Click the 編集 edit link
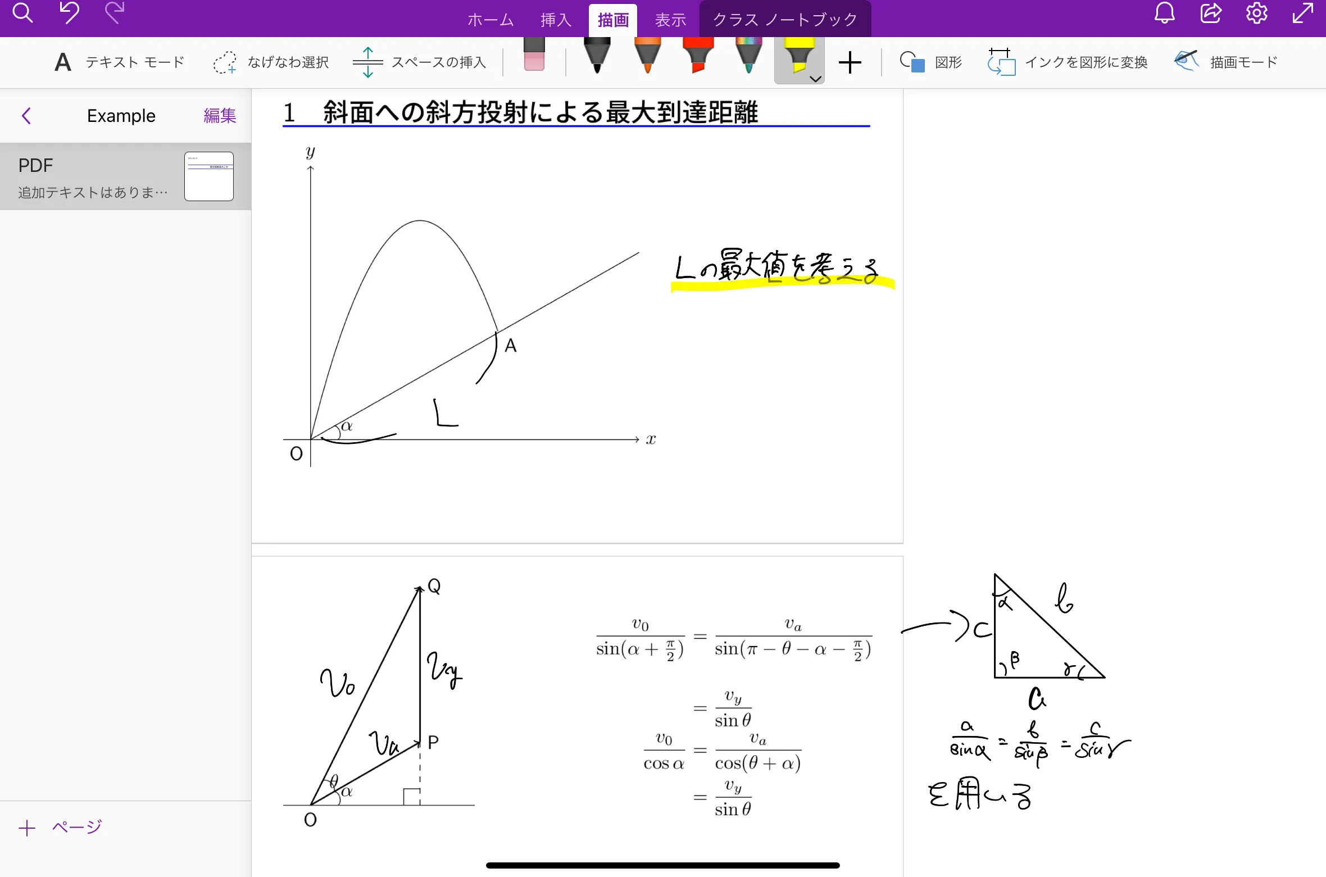The image size is (1326, 877). coord(220,116)
